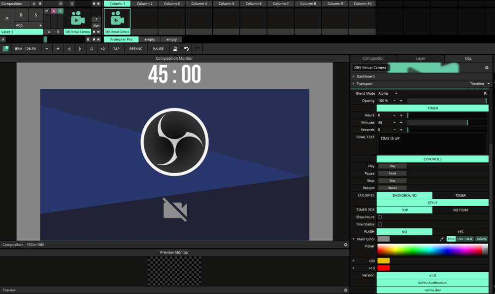Select the Column 2 header
Image resolution: width=495 pixels, height=294 pixels.
point(144,3)
